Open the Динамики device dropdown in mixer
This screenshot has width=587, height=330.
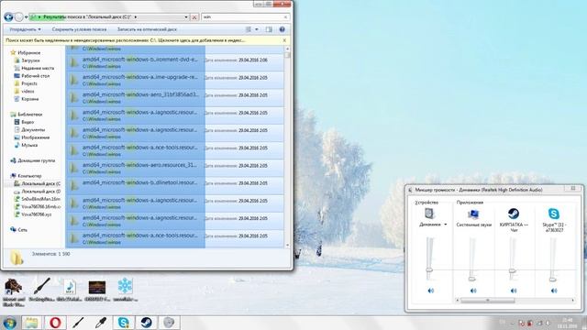pos(446,225)
